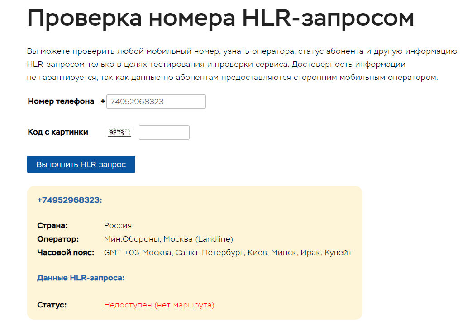Select the GMT +03 time zone value
This screenshot has width=467, height=326.
click(228, 252)
